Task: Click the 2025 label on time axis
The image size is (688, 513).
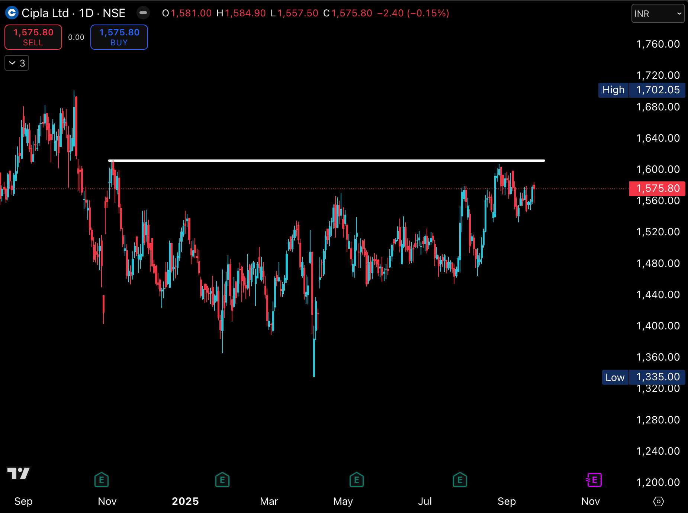Action: coord(185,501)
